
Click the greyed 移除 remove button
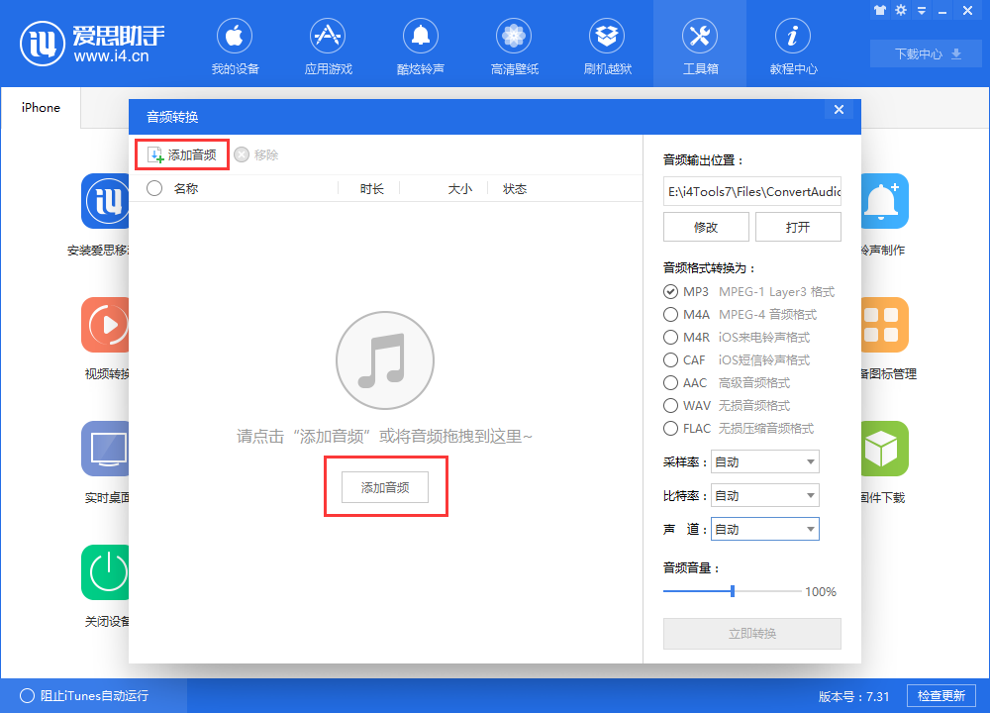(256, 154)
